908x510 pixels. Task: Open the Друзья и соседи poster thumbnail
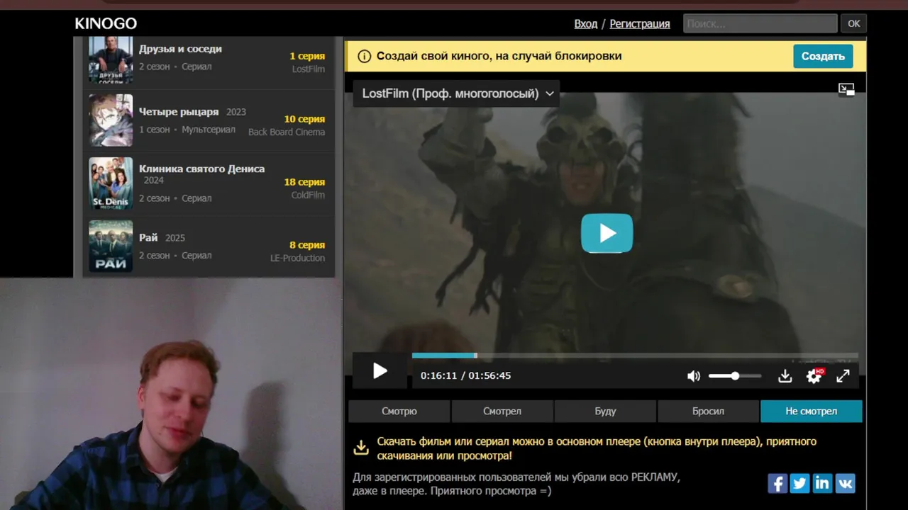[111, 60]
